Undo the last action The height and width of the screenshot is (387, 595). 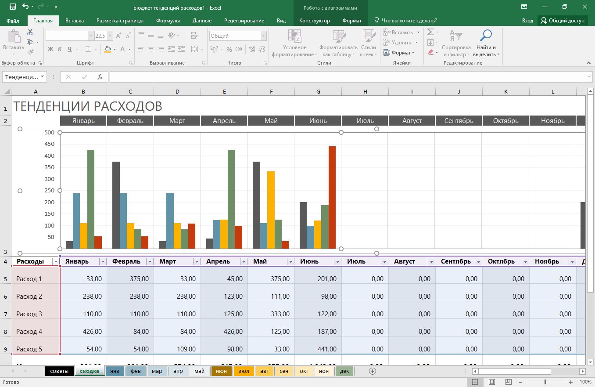(26, 7)
